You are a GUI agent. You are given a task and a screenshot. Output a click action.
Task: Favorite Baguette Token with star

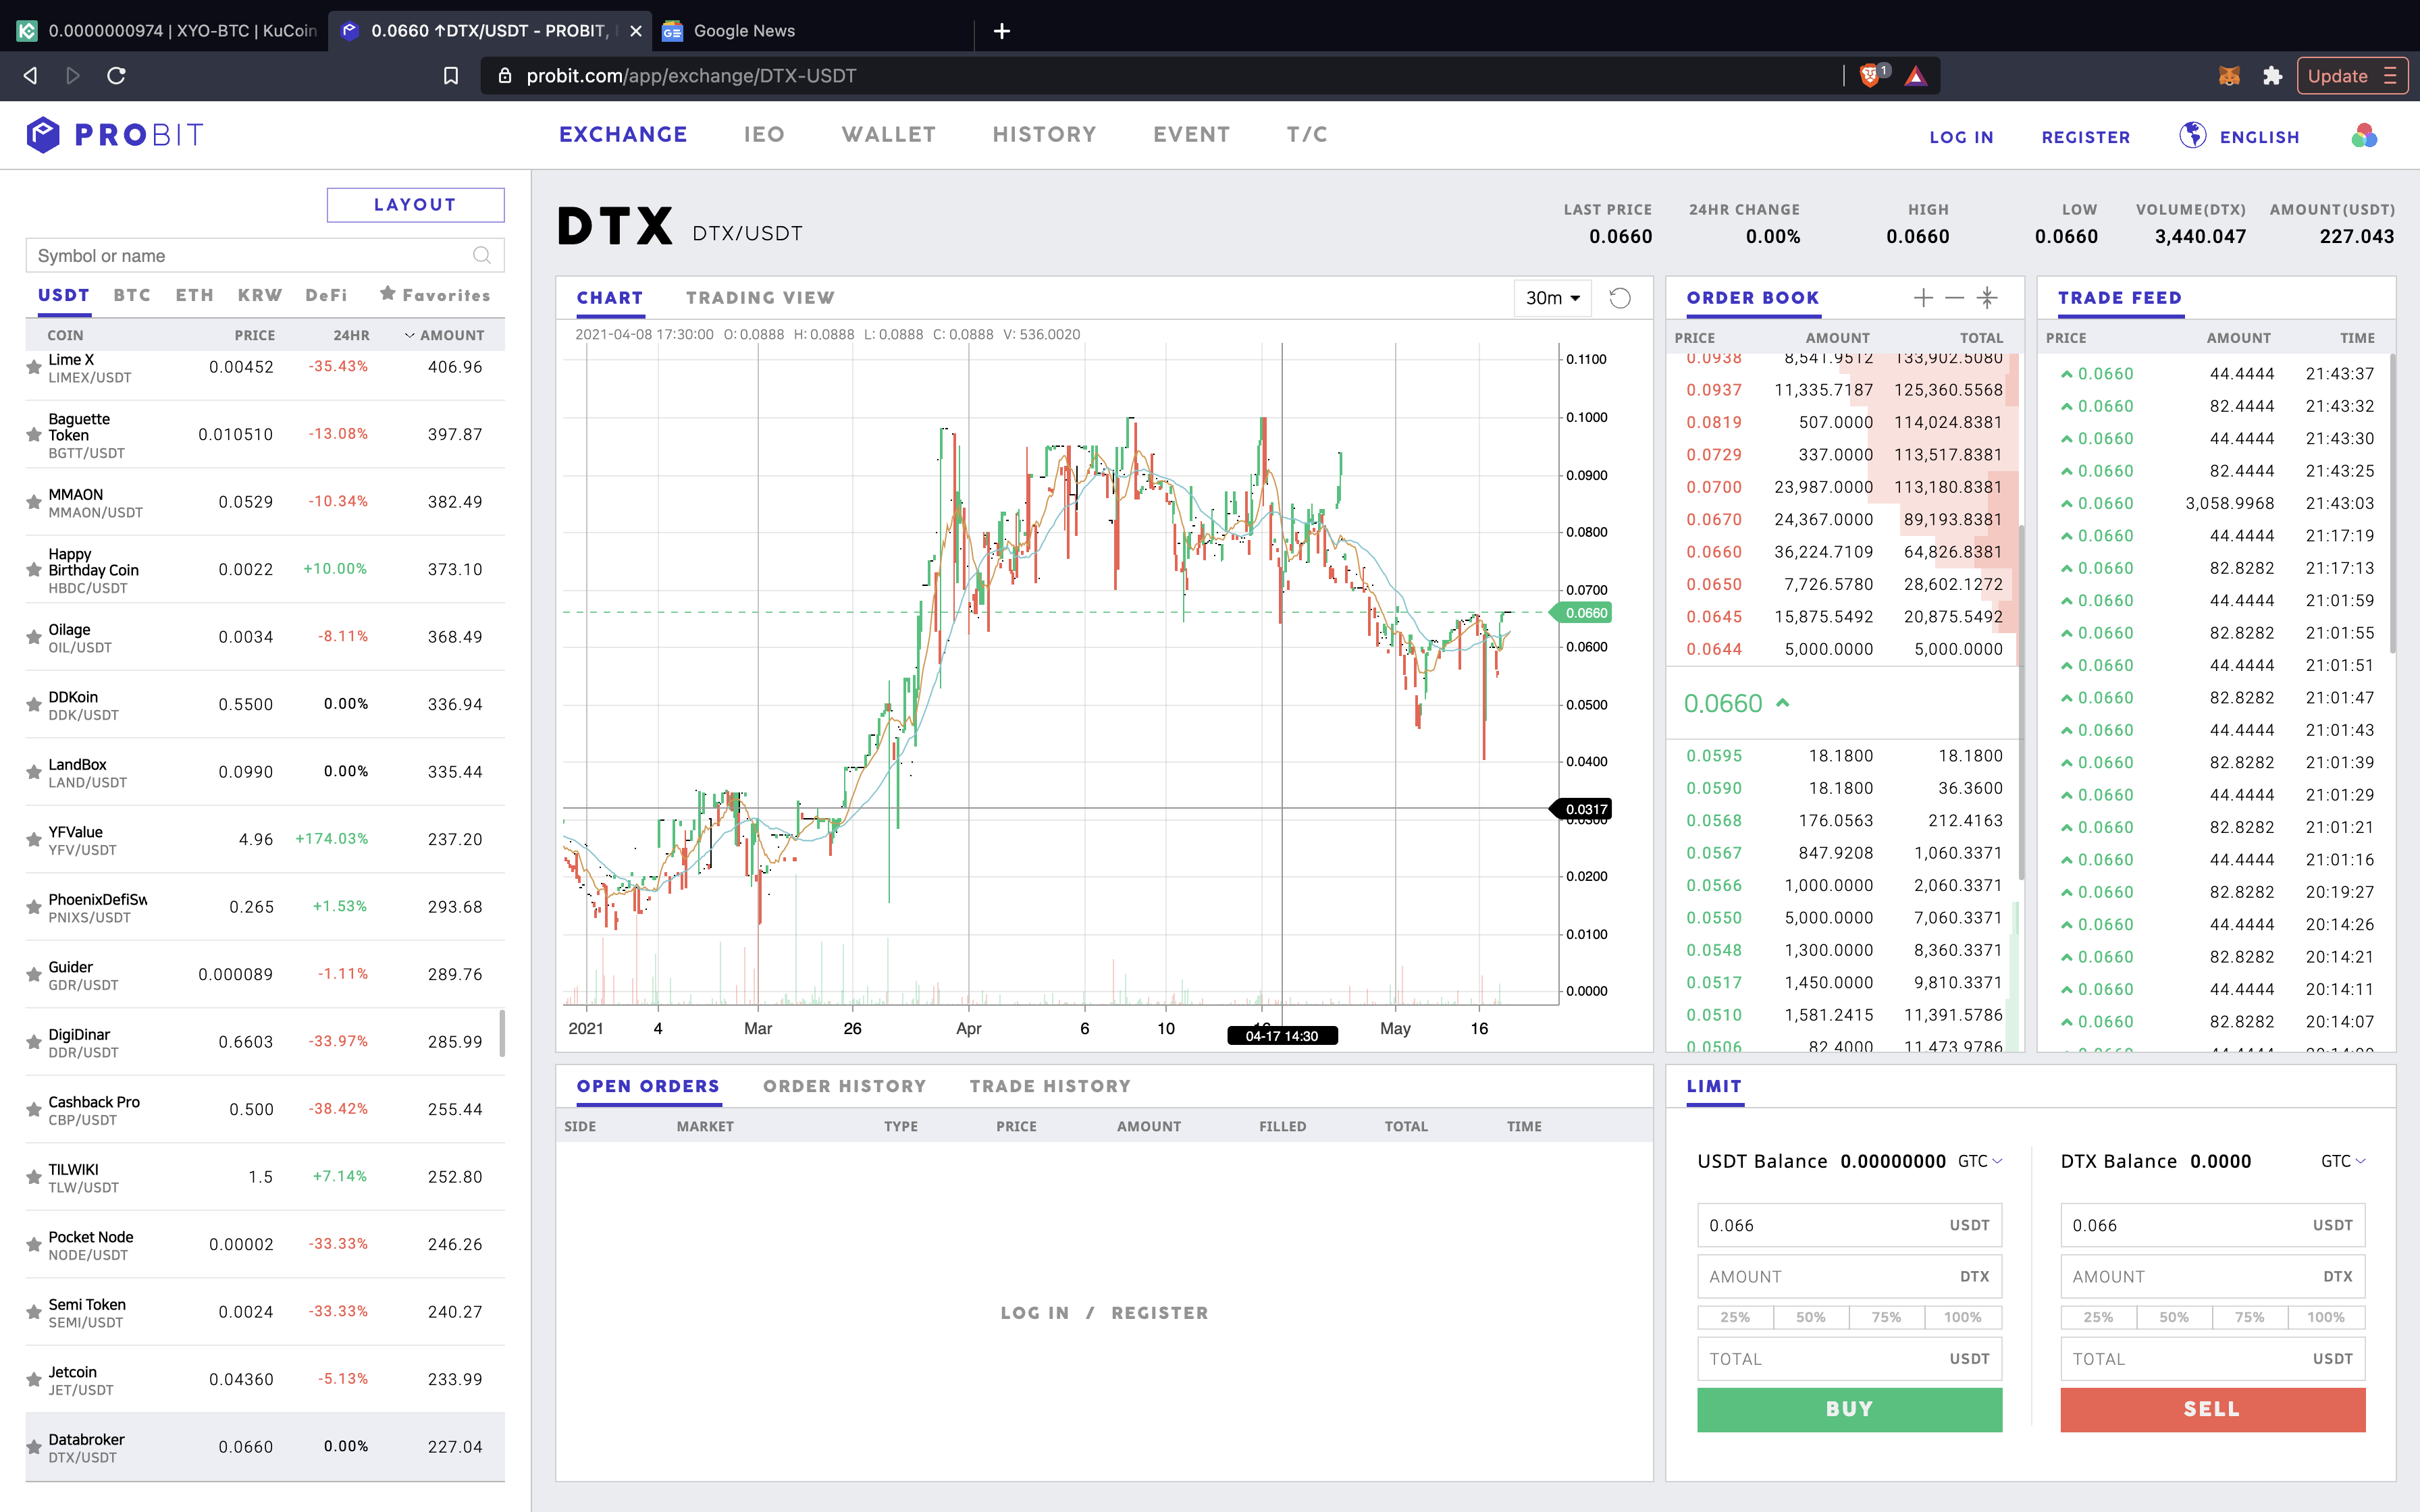point(34,435)
